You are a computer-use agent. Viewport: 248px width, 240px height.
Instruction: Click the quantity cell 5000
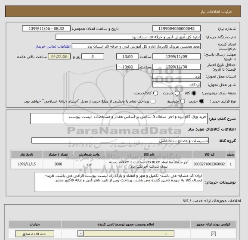pos(58,164)
